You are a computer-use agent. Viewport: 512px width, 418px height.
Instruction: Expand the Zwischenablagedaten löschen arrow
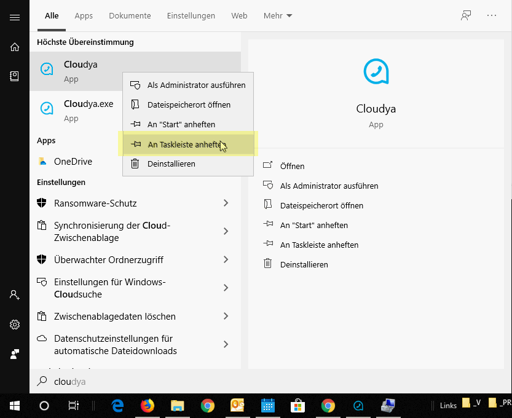226,316
